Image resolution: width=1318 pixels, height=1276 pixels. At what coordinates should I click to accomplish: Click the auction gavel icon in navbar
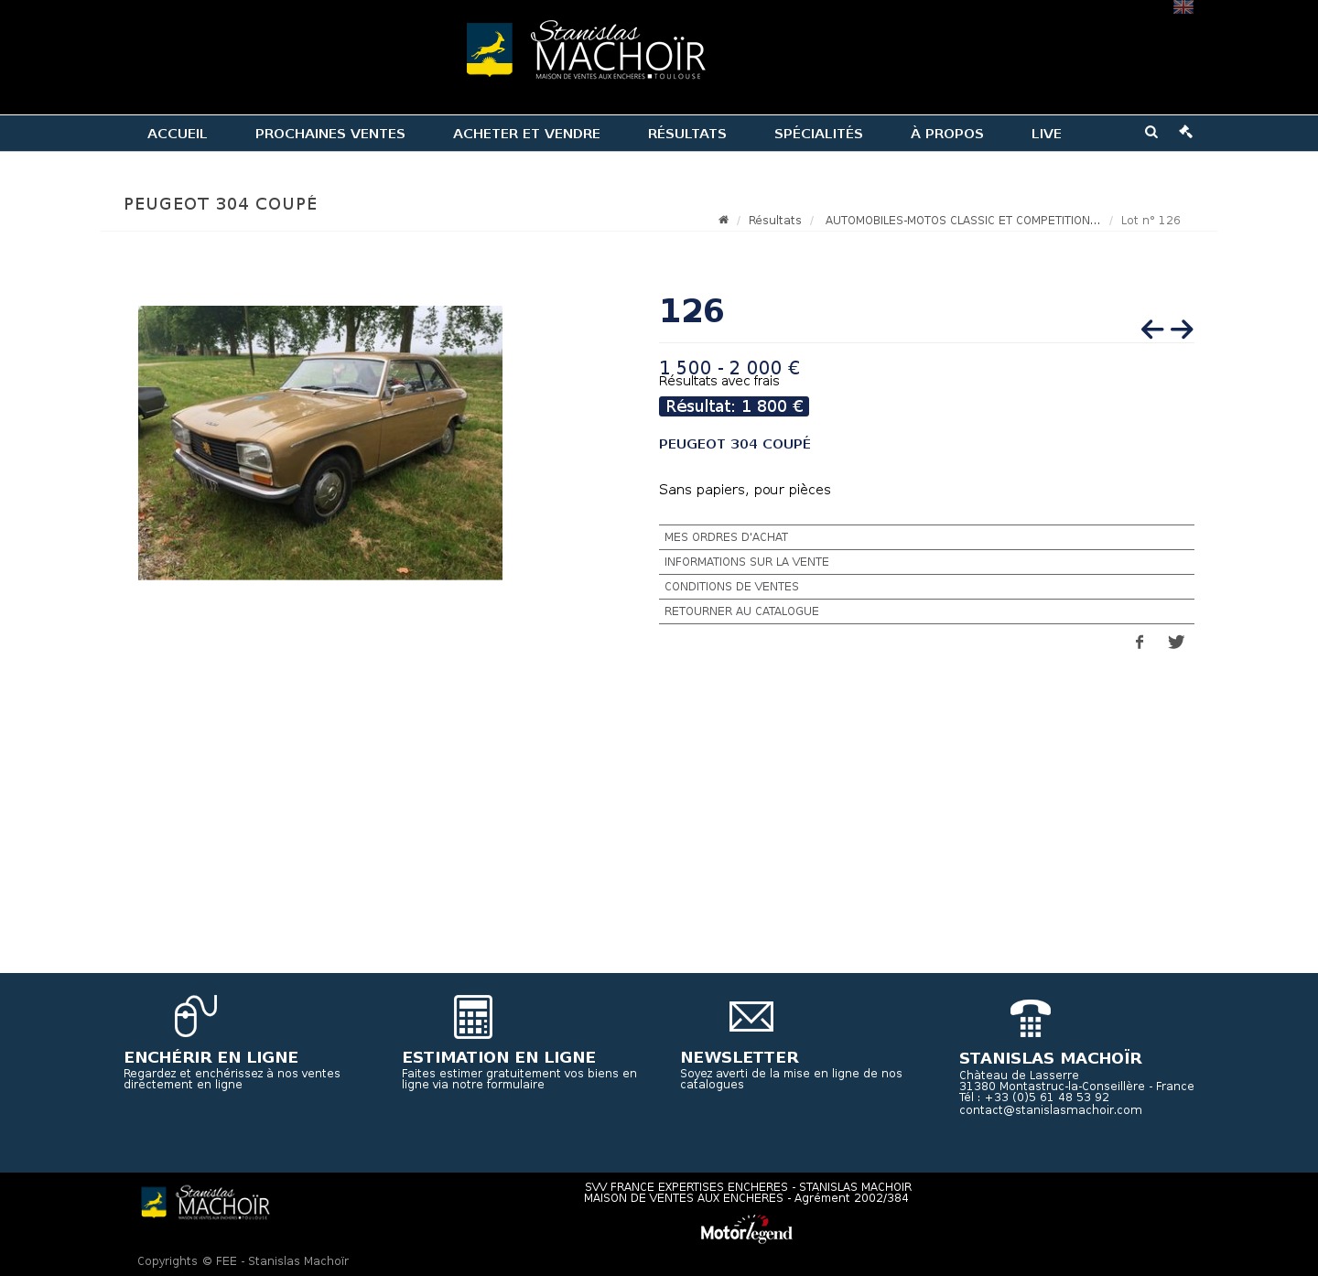click(1185, 132)
